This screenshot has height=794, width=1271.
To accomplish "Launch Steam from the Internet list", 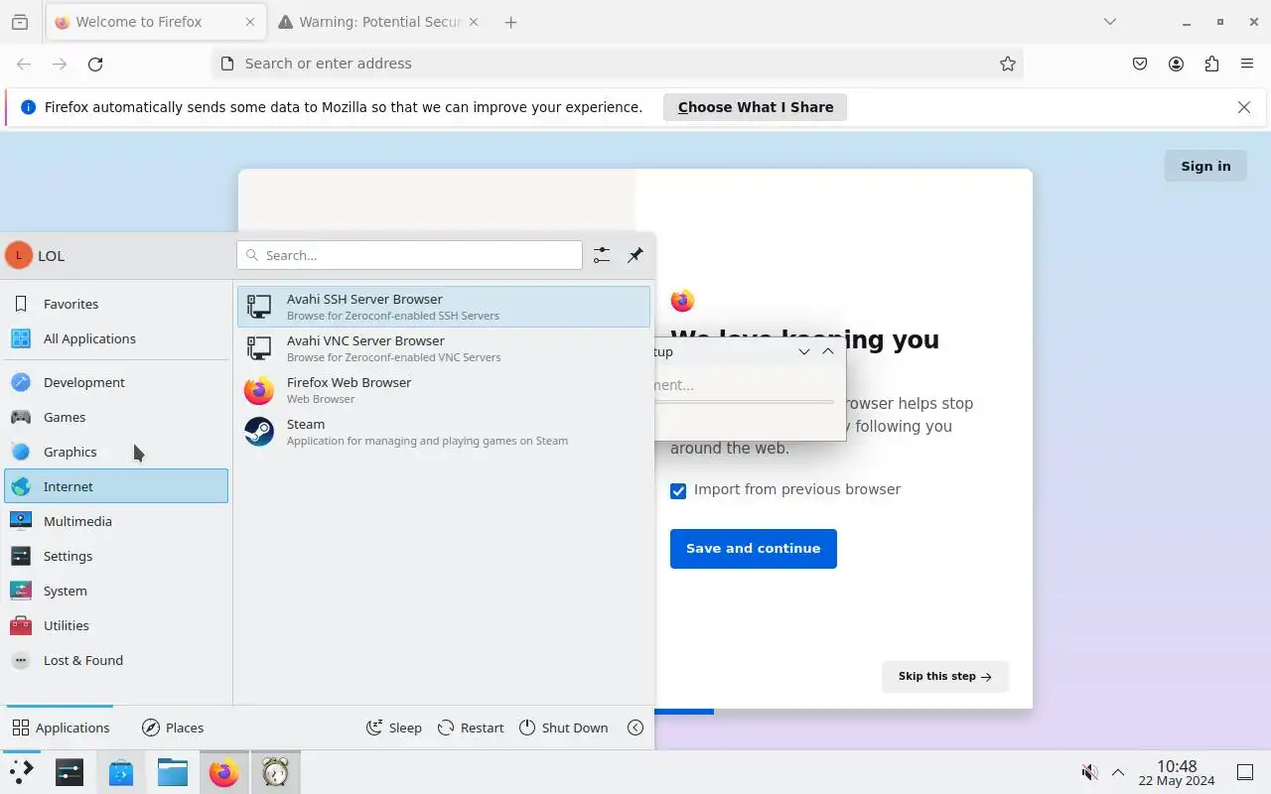I will click(x=444, y=432).
